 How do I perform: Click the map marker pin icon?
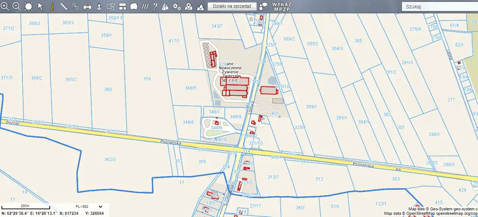point(189,6)
